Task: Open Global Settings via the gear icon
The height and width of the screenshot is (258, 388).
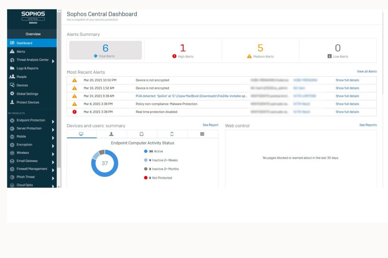Action: coord(12,93)
